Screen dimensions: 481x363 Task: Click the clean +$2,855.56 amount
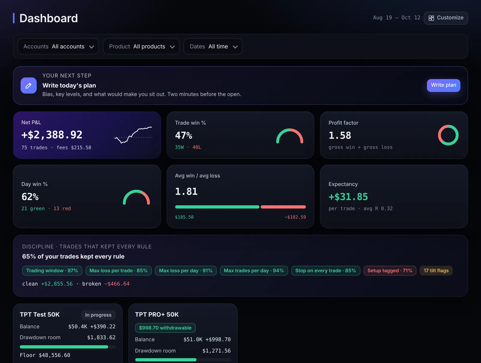click(57, 284)
